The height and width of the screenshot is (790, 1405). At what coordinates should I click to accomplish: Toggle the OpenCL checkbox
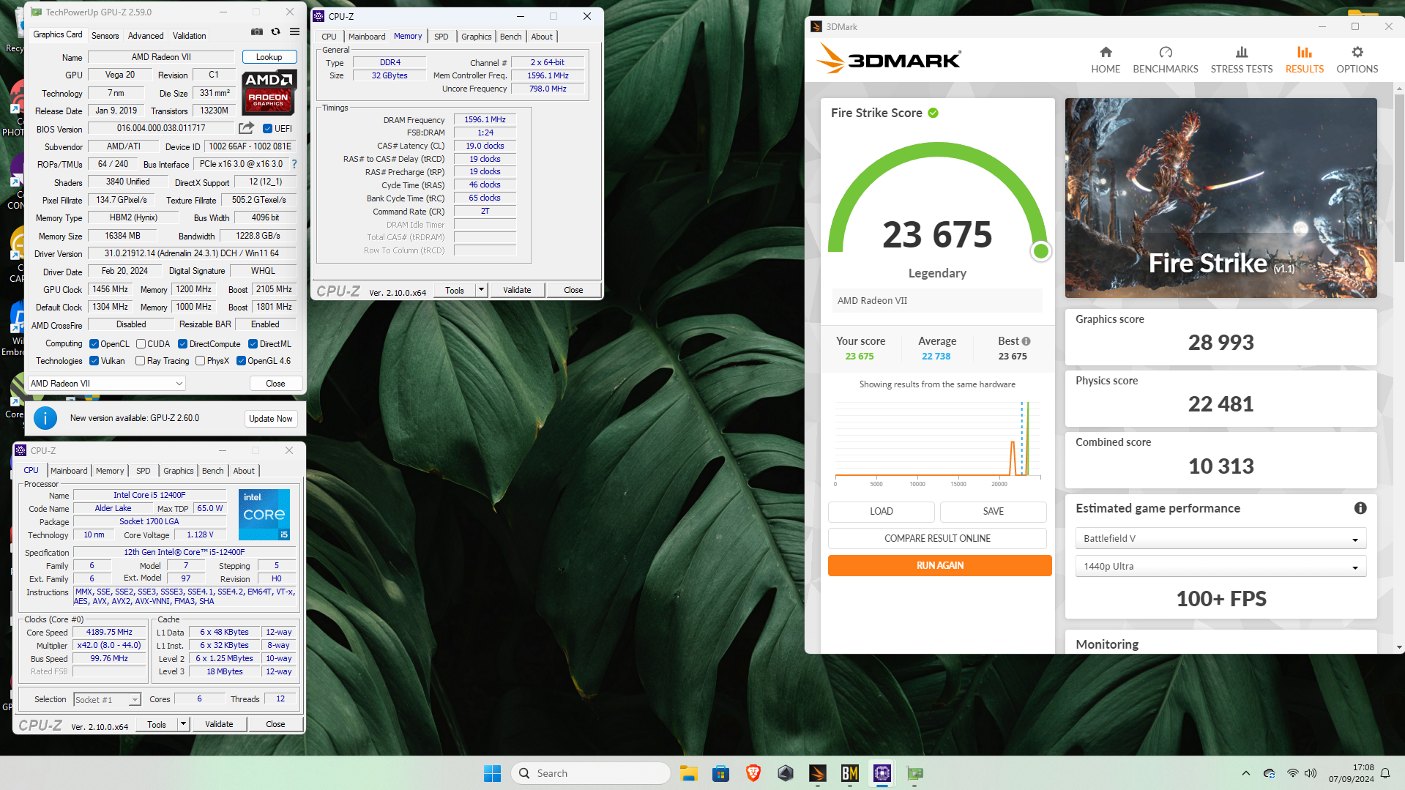(94, 344)
